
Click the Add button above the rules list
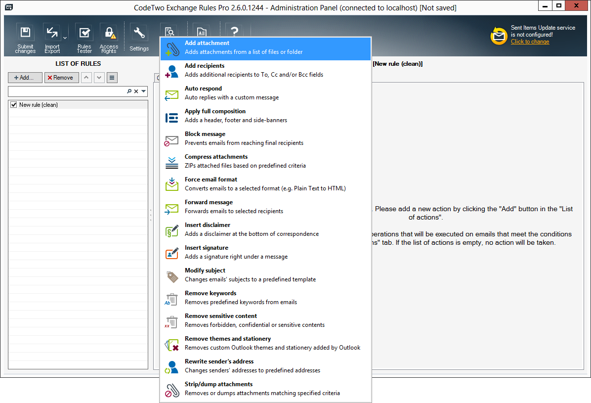[25, 78]
